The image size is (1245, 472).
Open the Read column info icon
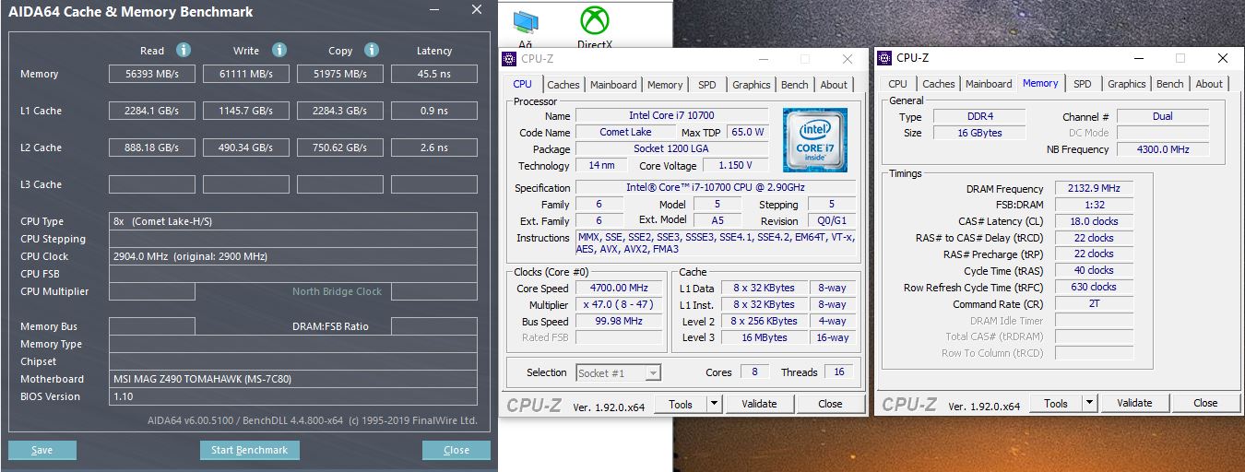(184, 50)
